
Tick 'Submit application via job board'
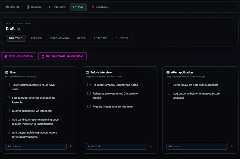(x=8, y=111)
